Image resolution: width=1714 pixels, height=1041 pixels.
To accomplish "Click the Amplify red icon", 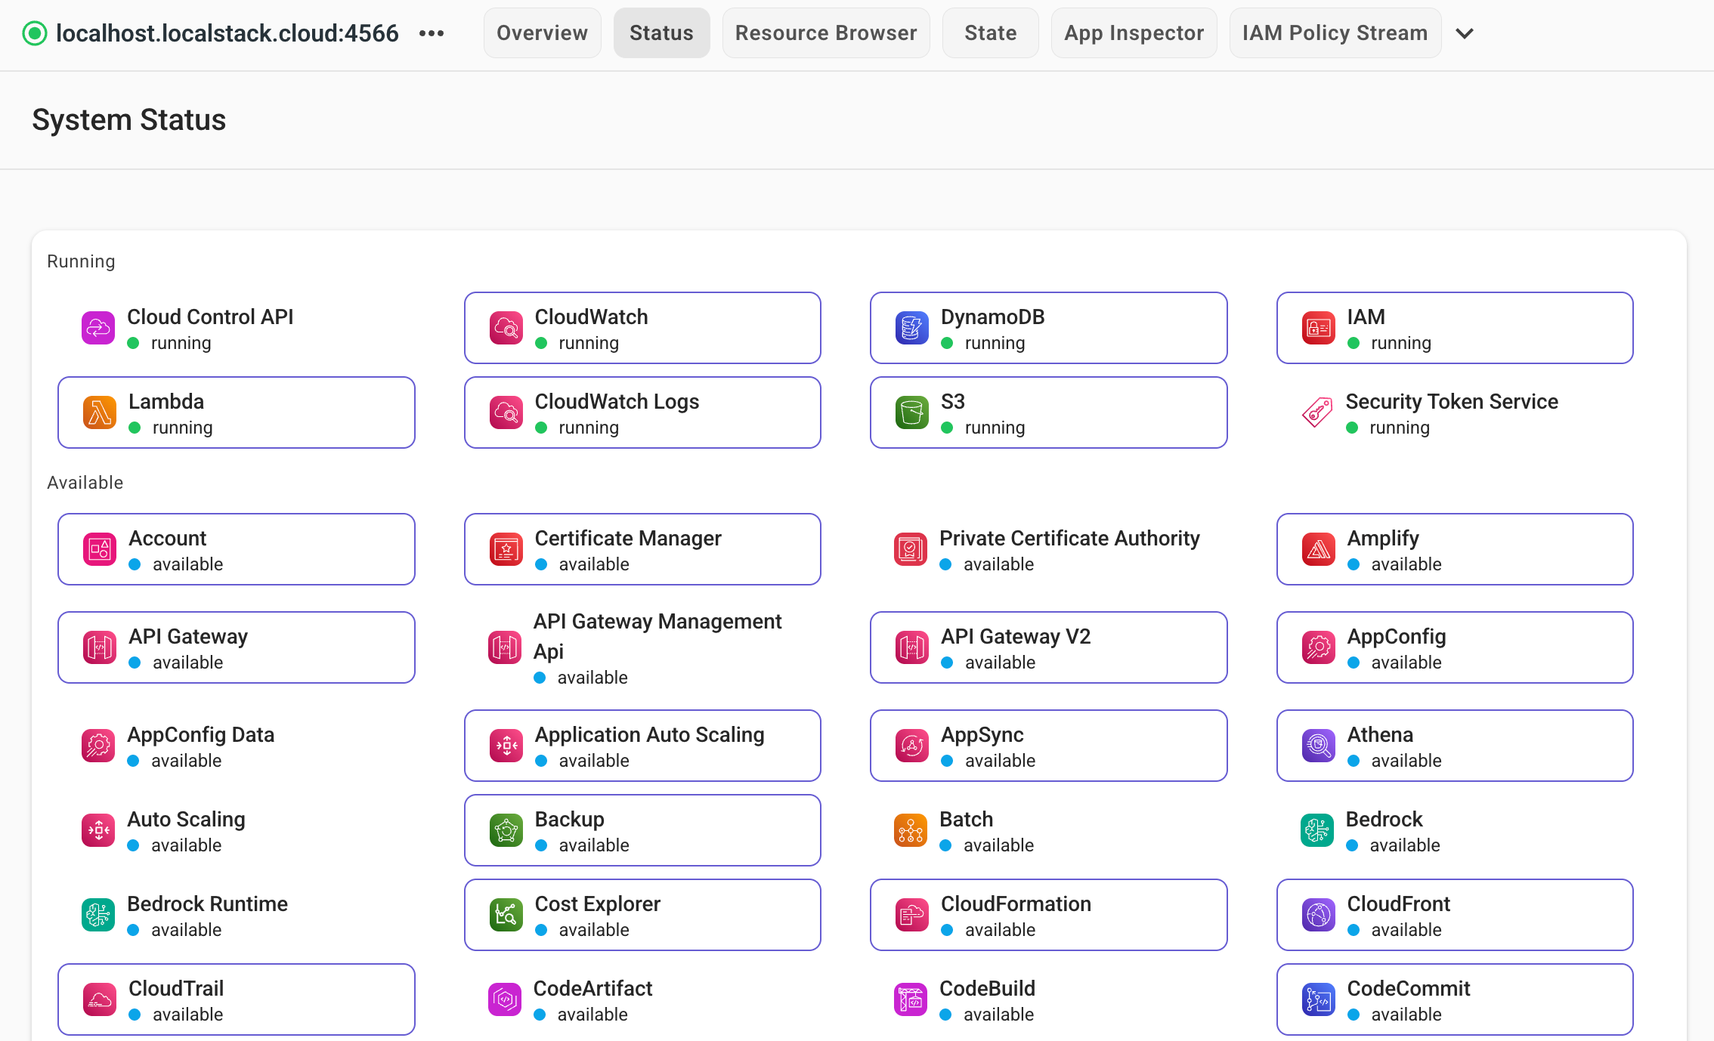I will click(x=1319, y=549).
